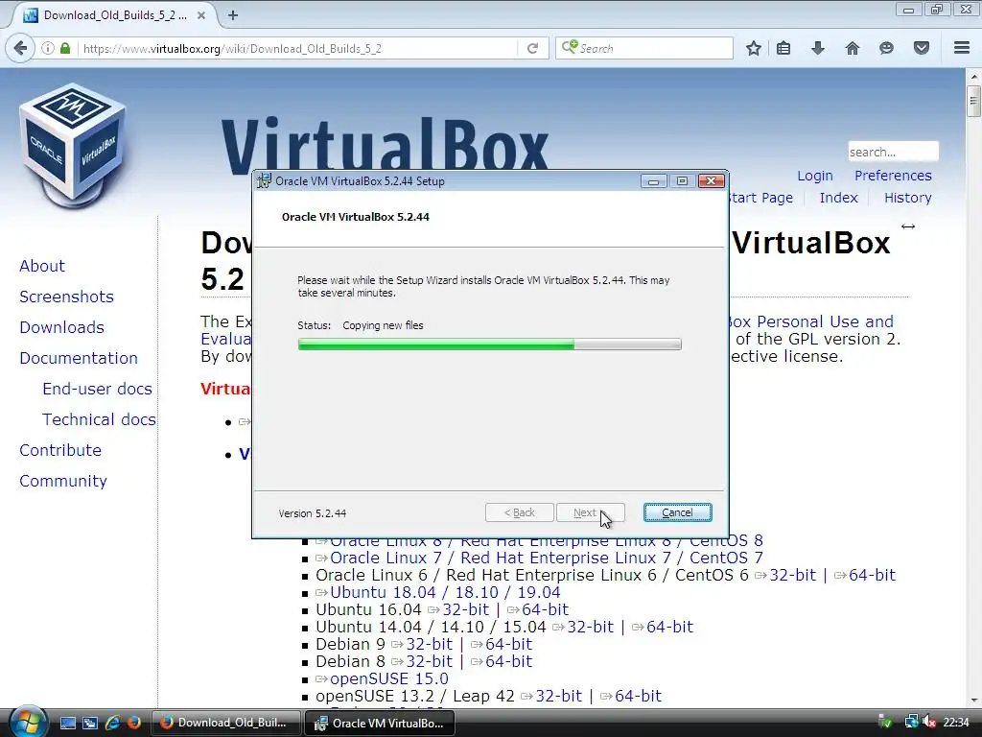Click the taskbar clock showing 22:34
The width and height of the screenshot is (982, 737).
click(x=956, y=723)
